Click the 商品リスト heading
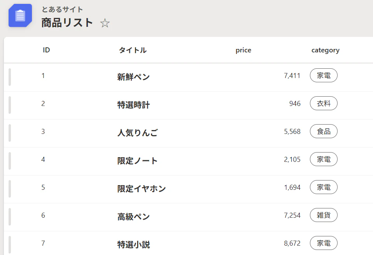The height and width of the screenshot is (255, 373). point(67,23)
